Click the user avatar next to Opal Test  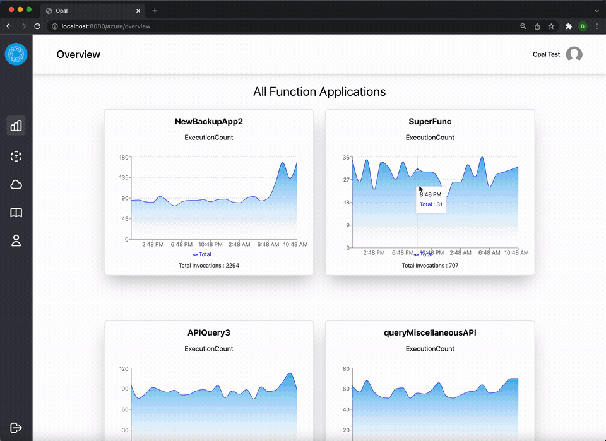[x=574, y=54]
